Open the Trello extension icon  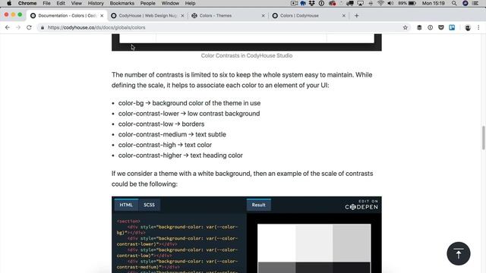coord(452,27)
